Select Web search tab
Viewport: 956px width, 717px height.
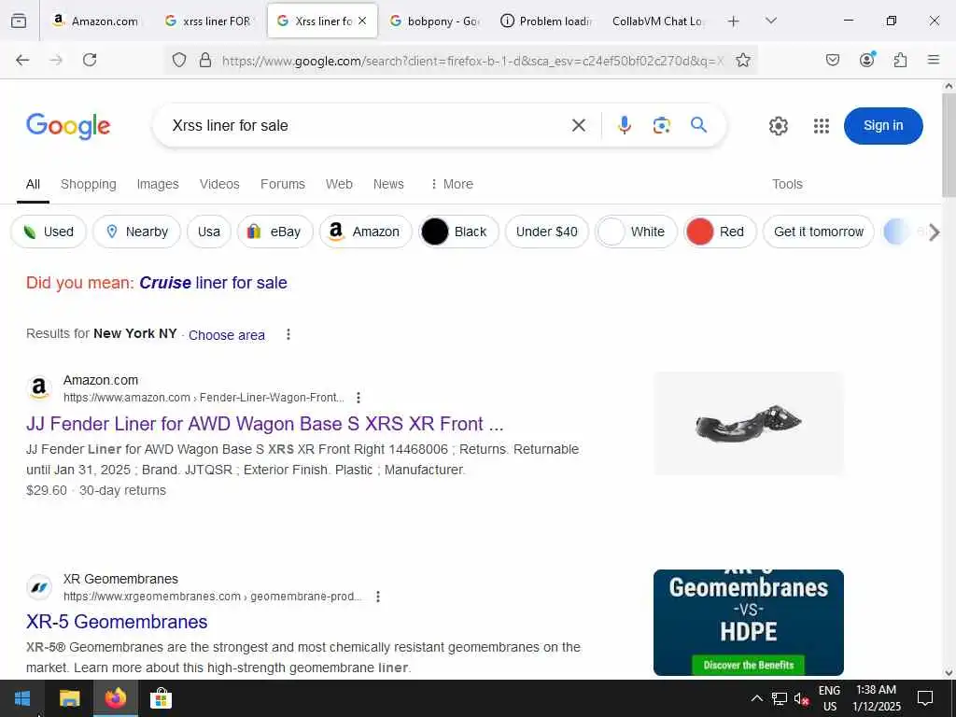point(339,184)
